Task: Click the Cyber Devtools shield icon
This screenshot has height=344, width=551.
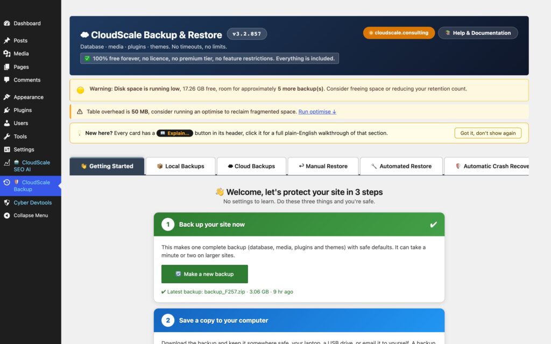Action: (6, 203)
